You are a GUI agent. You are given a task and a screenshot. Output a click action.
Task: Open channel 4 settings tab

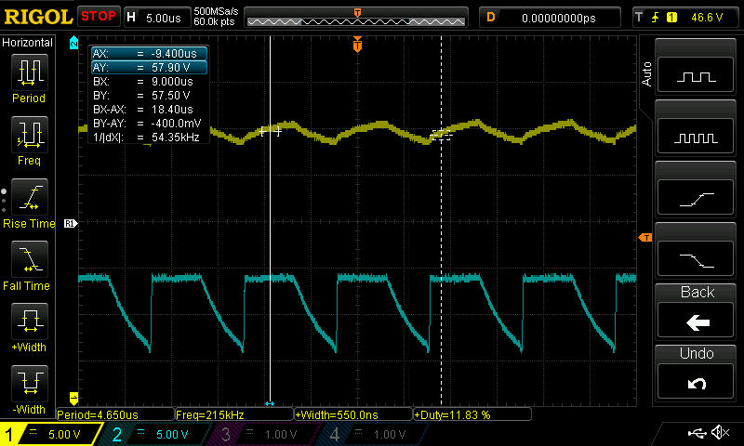pyautogui.click(x=375, y=434)
